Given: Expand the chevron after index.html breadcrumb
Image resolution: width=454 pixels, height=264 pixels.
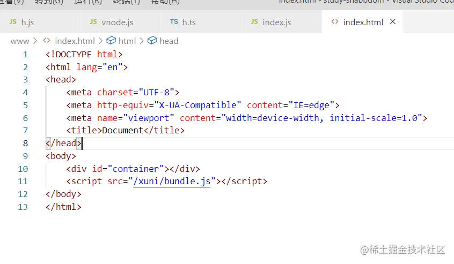Looking at the screenshot, I should click(x=101, y=41).
